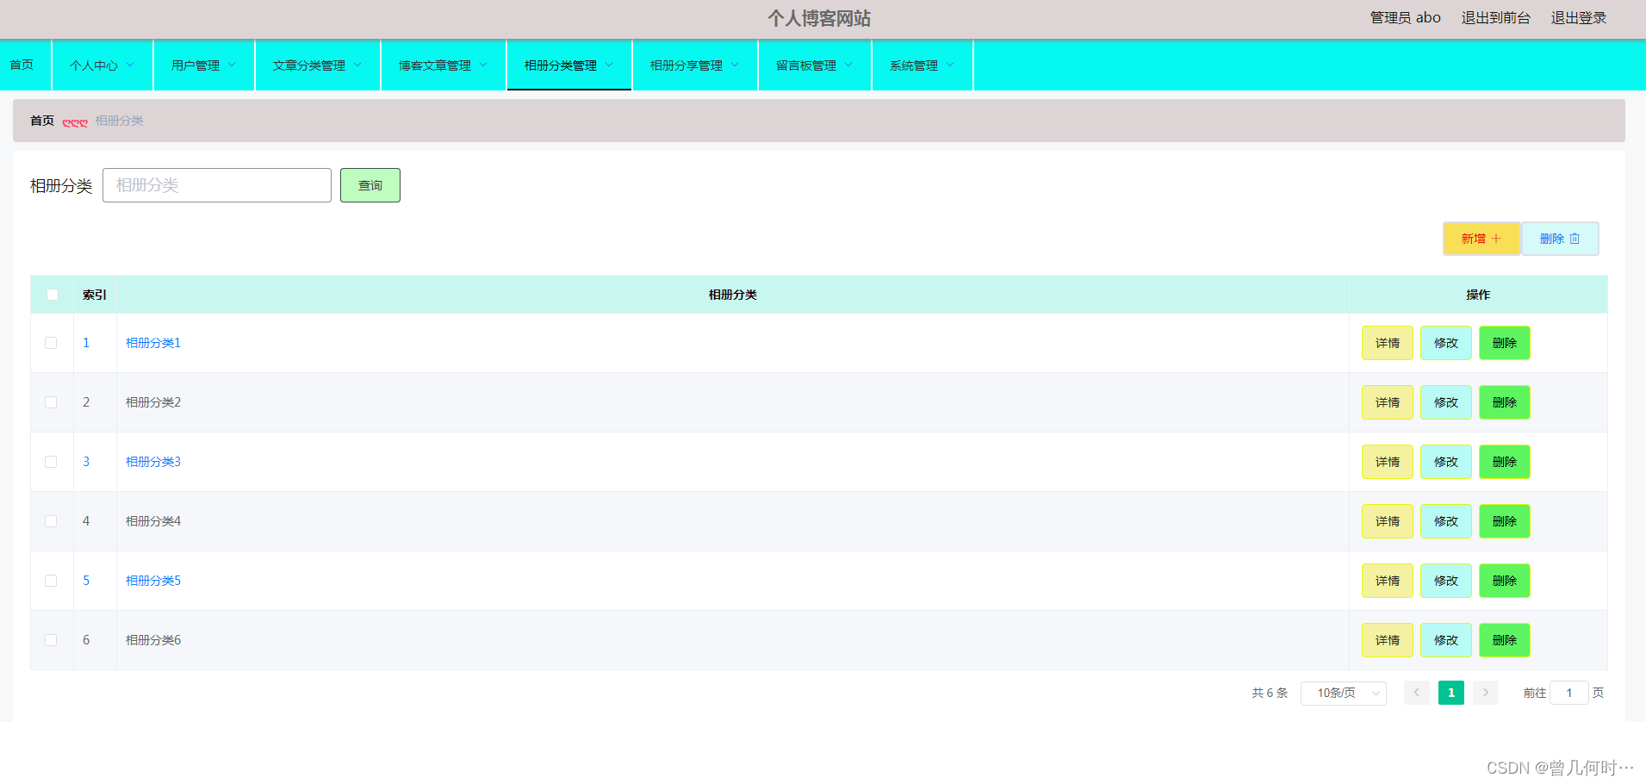The image size is (1646, 784).
Task: Click the plus icon on 新增 button
Action: (x=1496, y=239)
